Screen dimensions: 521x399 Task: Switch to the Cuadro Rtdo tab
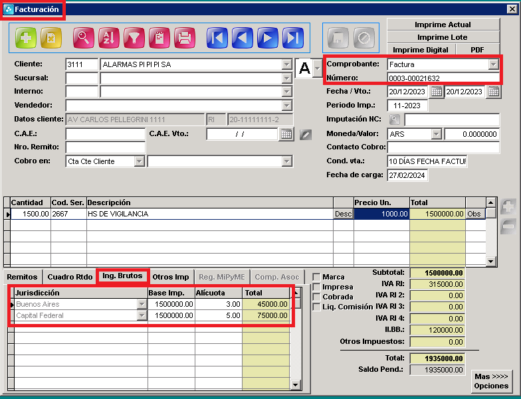[70, 277]
